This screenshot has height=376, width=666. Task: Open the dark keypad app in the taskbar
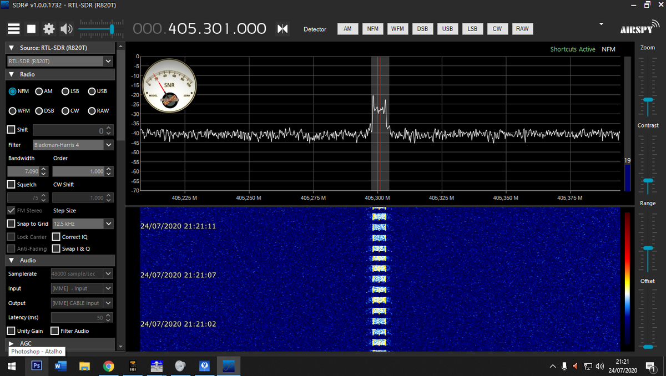pos(133,366)
